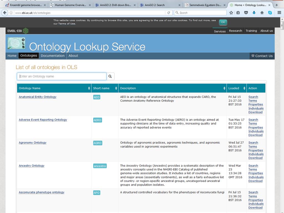Click Individuals for Ancestry Ontology

click(x=256, y=177)
